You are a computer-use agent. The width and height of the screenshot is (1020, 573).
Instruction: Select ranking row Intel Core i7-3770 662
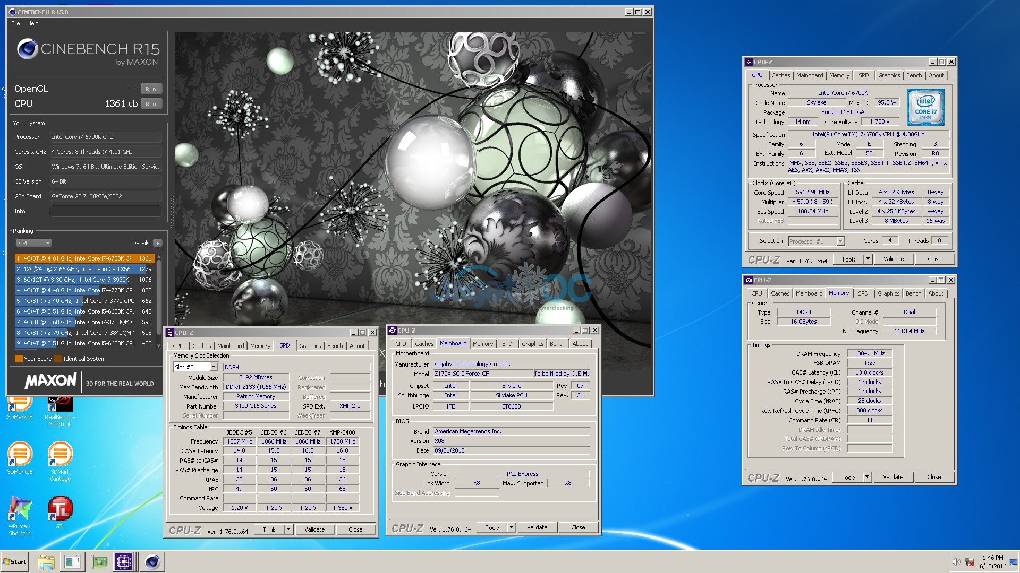coord(84,301)
